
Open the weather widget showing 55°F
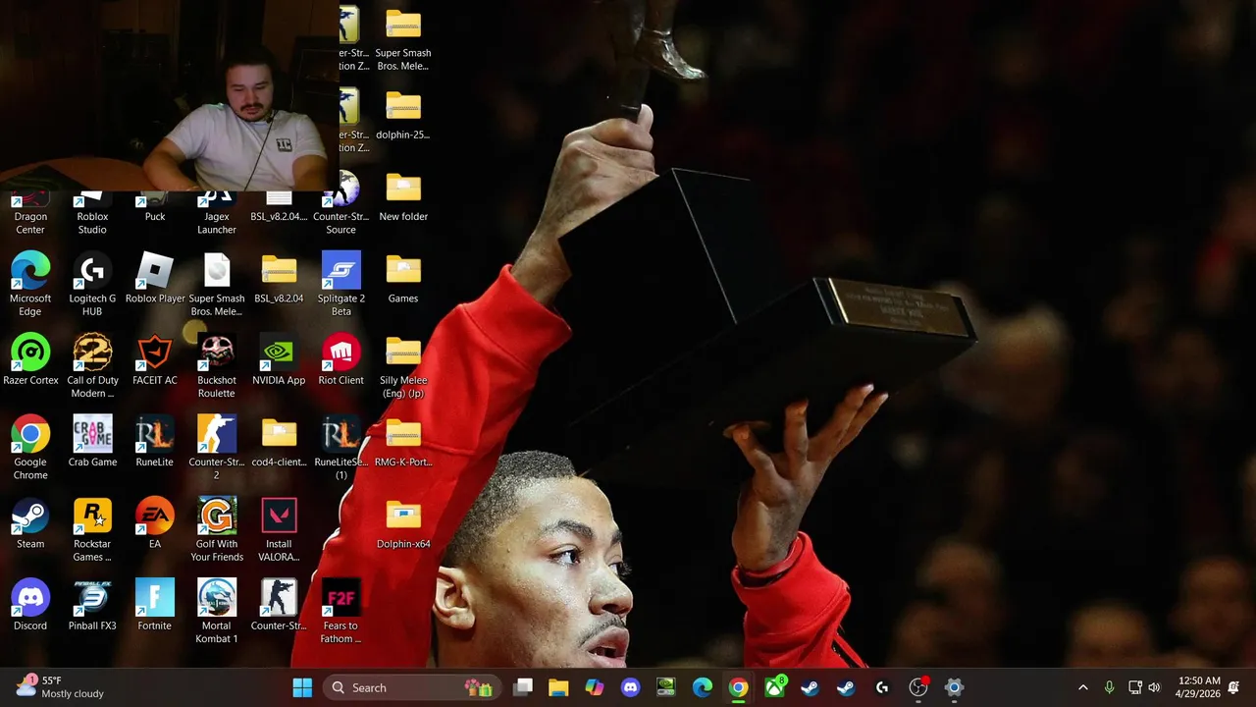click(59, 687)
